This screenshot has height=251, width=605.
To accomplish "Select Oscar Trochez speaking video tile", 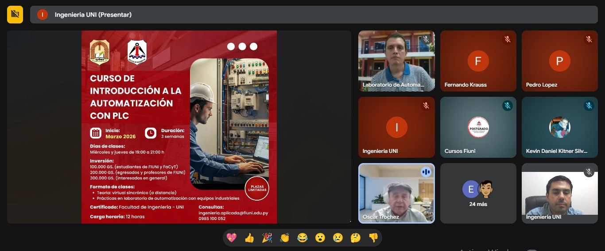I will coord(396,194).
